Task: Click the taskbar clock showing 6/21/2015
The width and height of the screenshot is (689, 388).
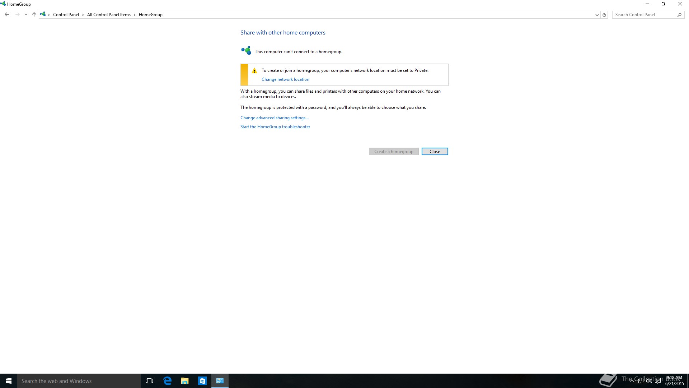Action: coord(674,381)
